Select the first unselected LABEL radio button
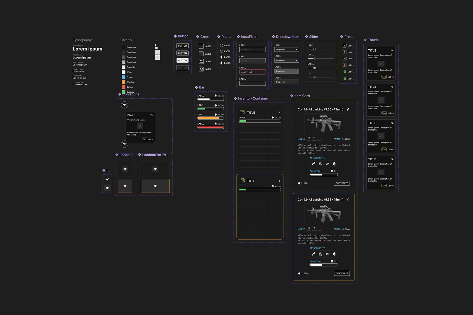473x315 pixels. tap(221, 45)
